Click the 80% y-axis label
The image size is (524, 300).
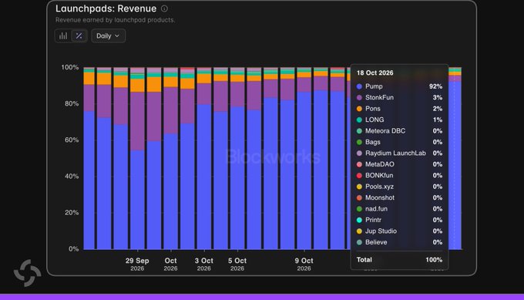click(x=72, y=103)
